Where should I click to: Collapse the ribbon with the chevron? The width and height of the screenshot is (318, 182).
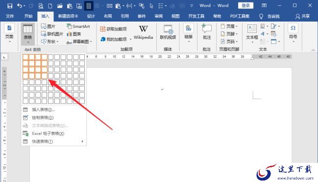tap(313, 50)
